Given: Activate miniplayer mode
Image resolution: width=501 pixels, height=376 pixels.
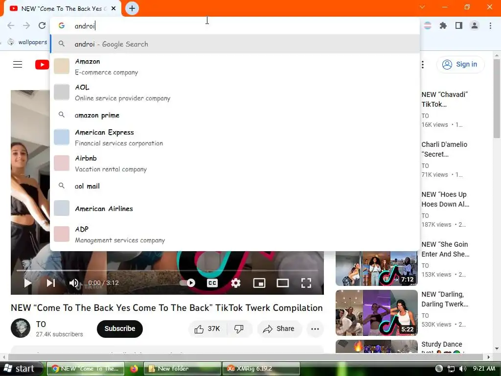Looking at the screenshot, I should [x=259, y=283].
